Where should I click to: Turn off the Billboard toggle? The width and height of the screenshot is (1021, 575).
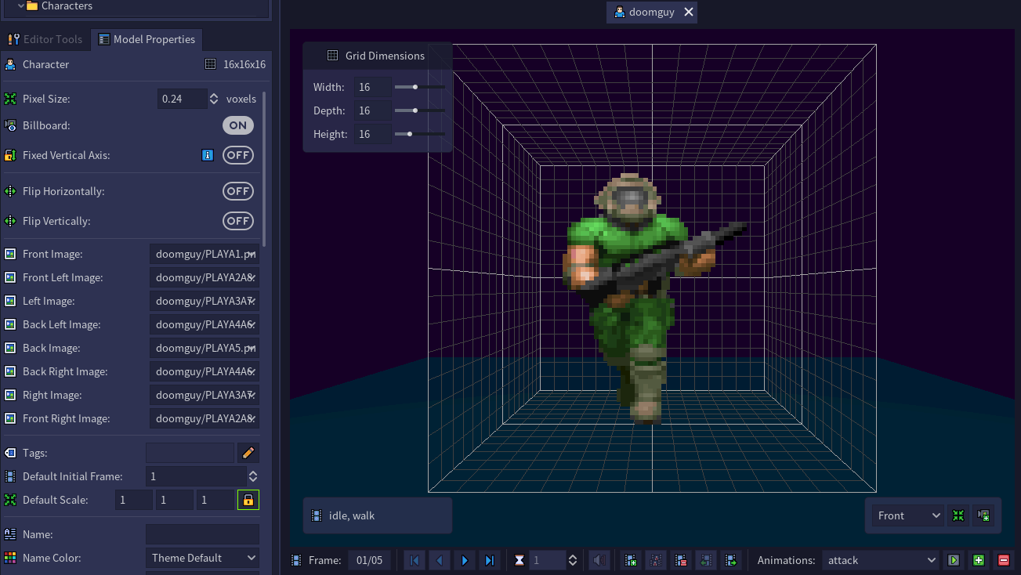pos(238,125)
